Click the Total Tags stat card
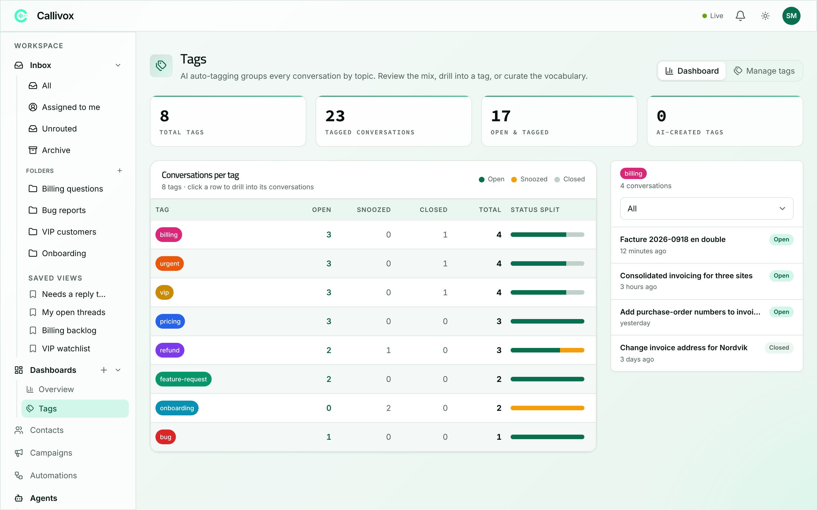Image resolution: width=817 pixels, height=510 pixels. tap(228, 122)
